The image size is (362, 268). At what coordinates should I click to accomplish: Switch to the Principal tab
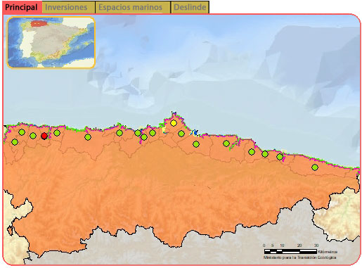[22, 7]
